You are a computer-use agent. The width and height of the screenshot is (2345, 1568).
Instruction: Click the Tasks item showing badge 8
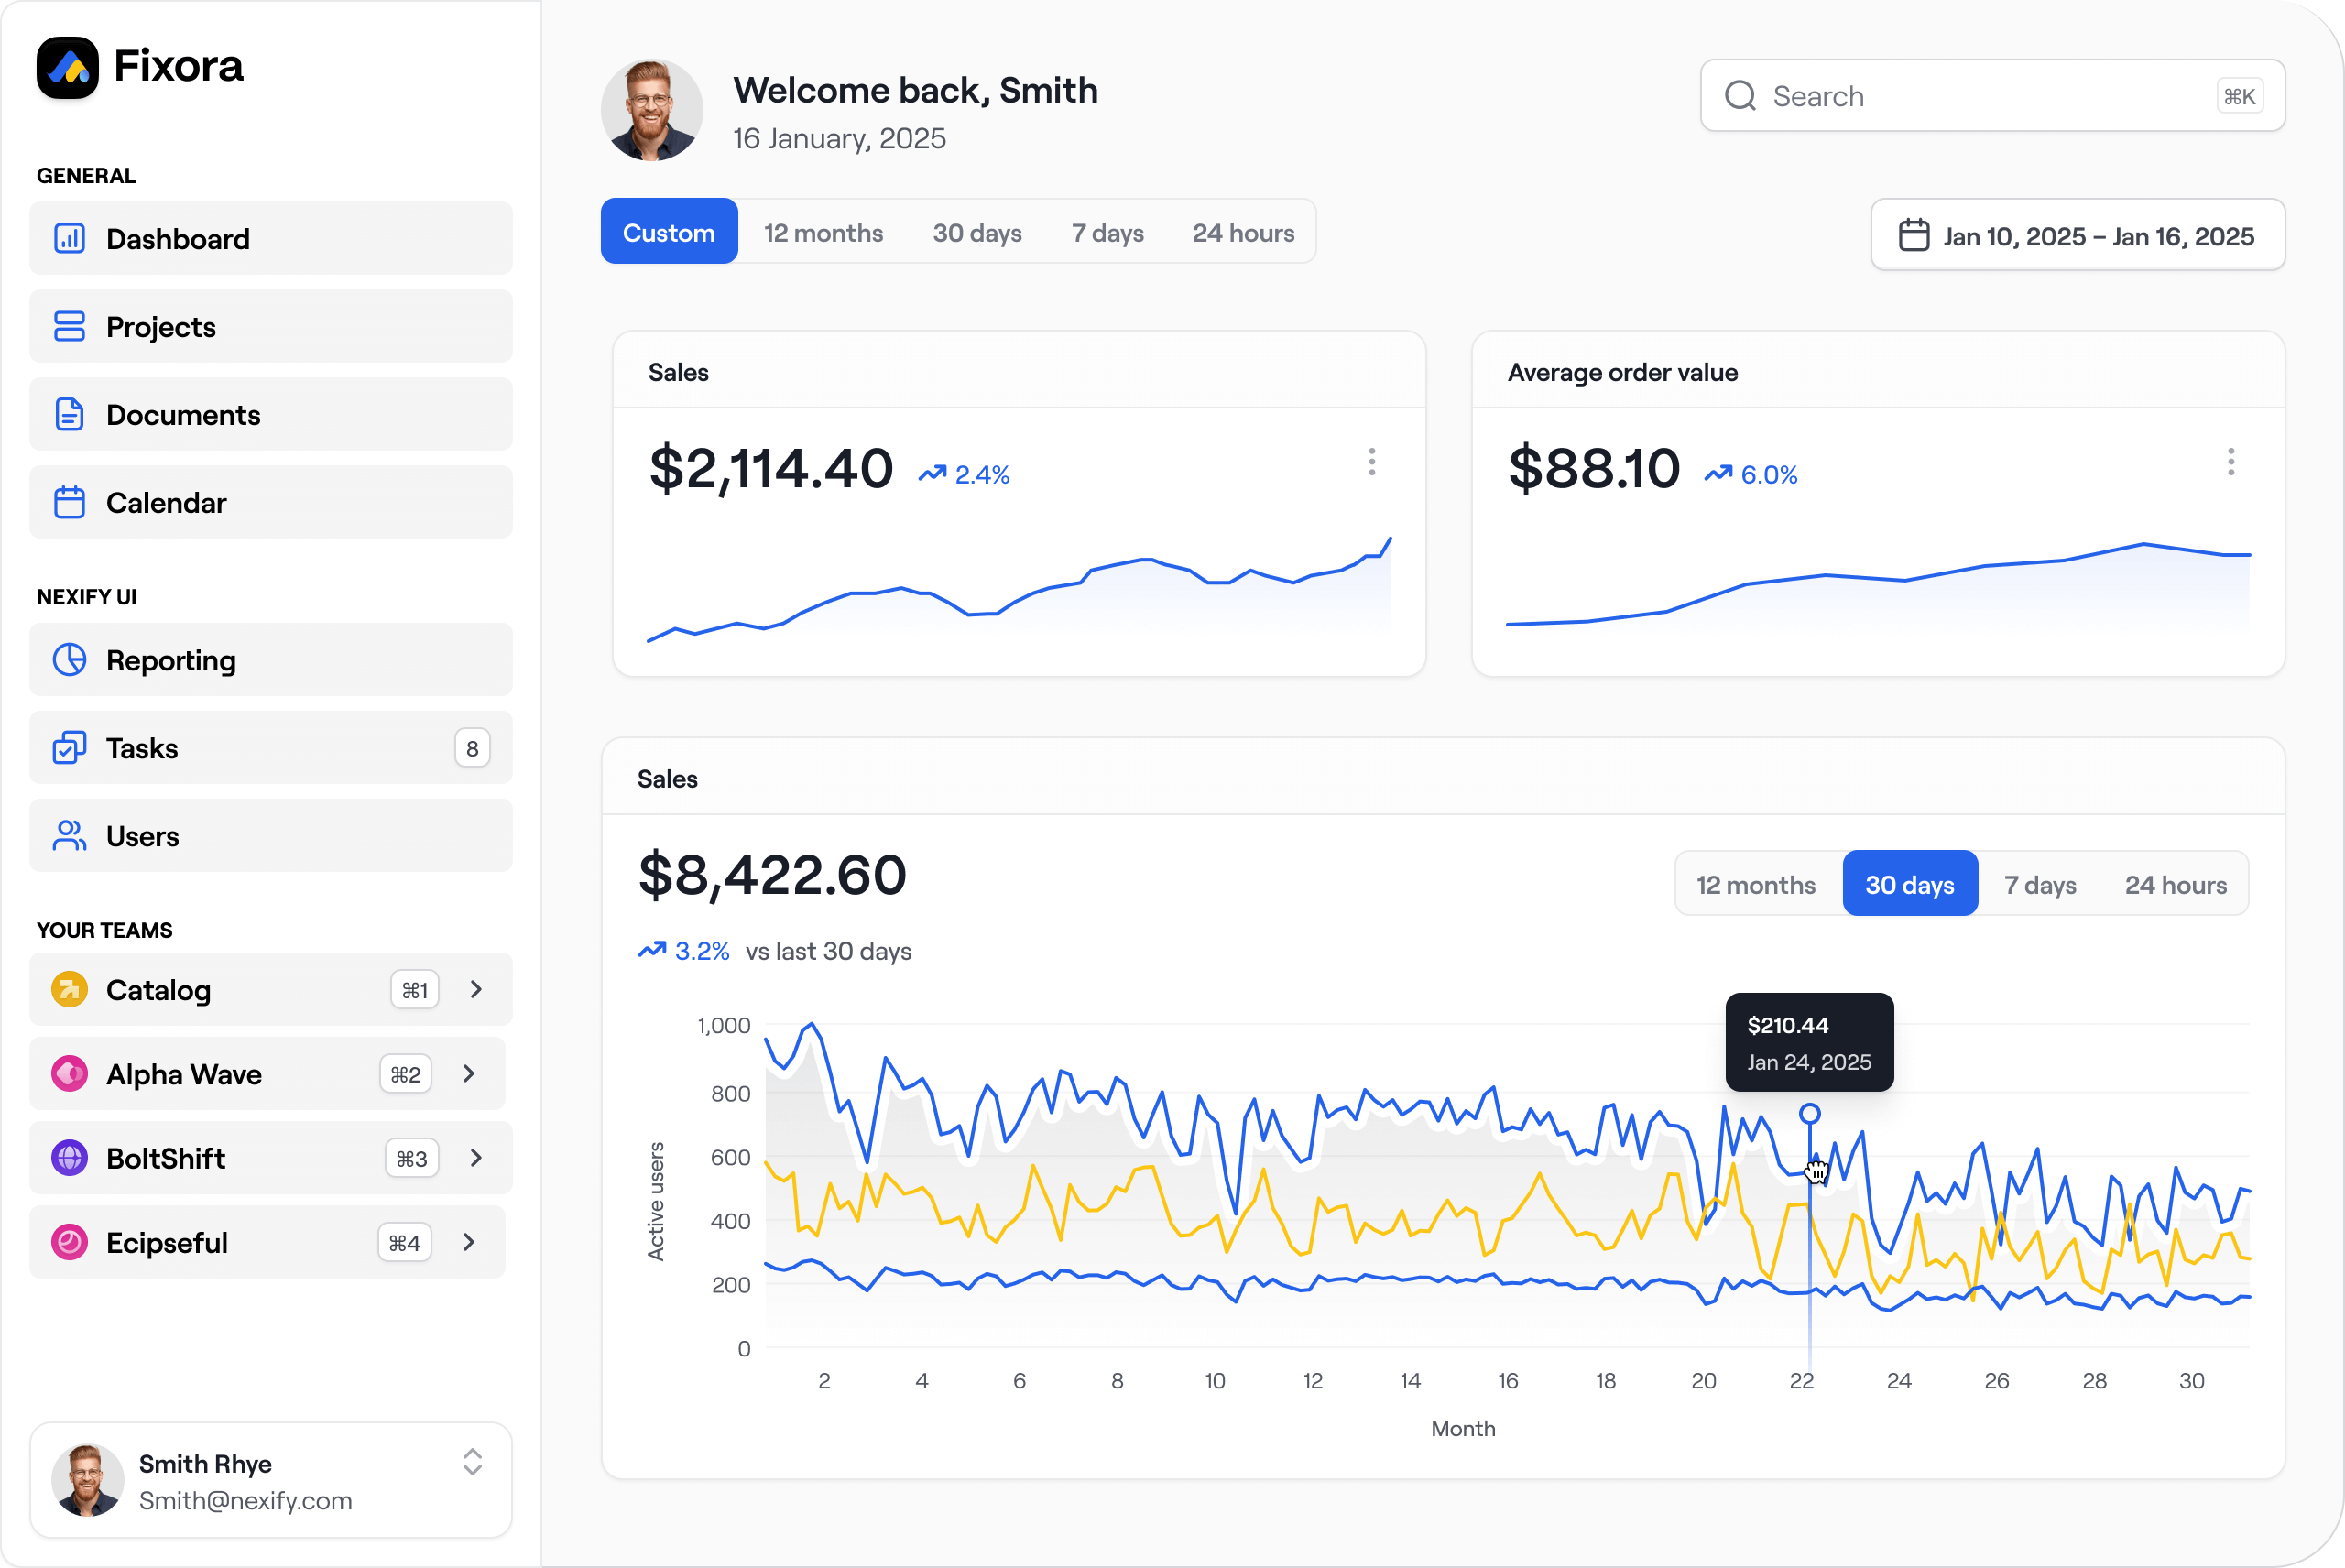tap(142, 747)
